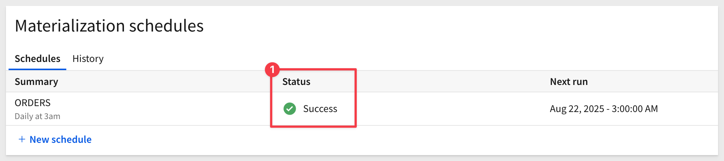Click the Materialization schedules heading
724x161 pixels.
click(x=109, y=26)
